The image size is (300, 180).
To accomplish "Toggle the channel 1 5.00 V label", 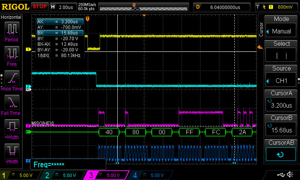I will point(26,175).
